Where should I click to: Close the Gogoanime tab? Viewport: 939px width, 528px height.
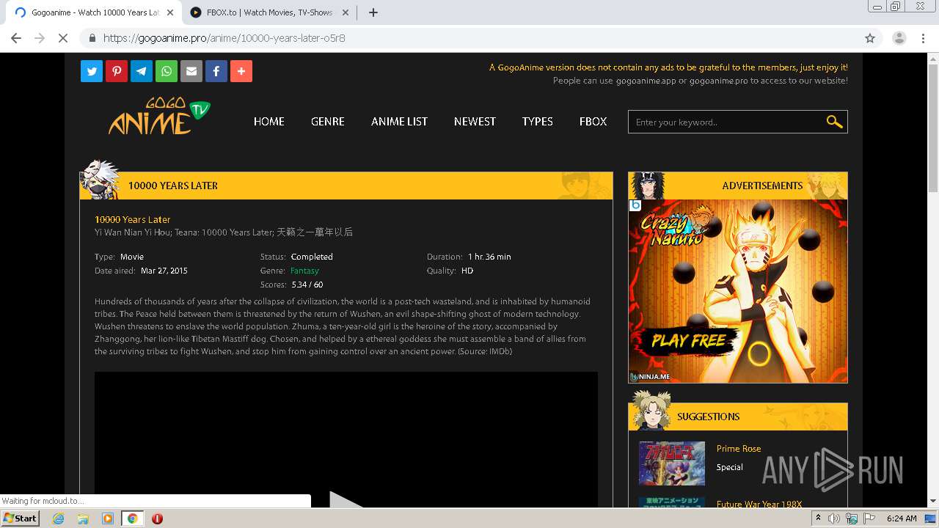point(169,12)
